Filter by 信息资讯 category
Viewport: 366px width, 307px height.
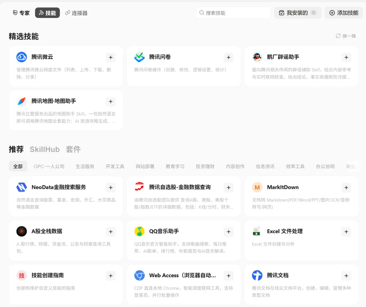[x=265, y=167]
